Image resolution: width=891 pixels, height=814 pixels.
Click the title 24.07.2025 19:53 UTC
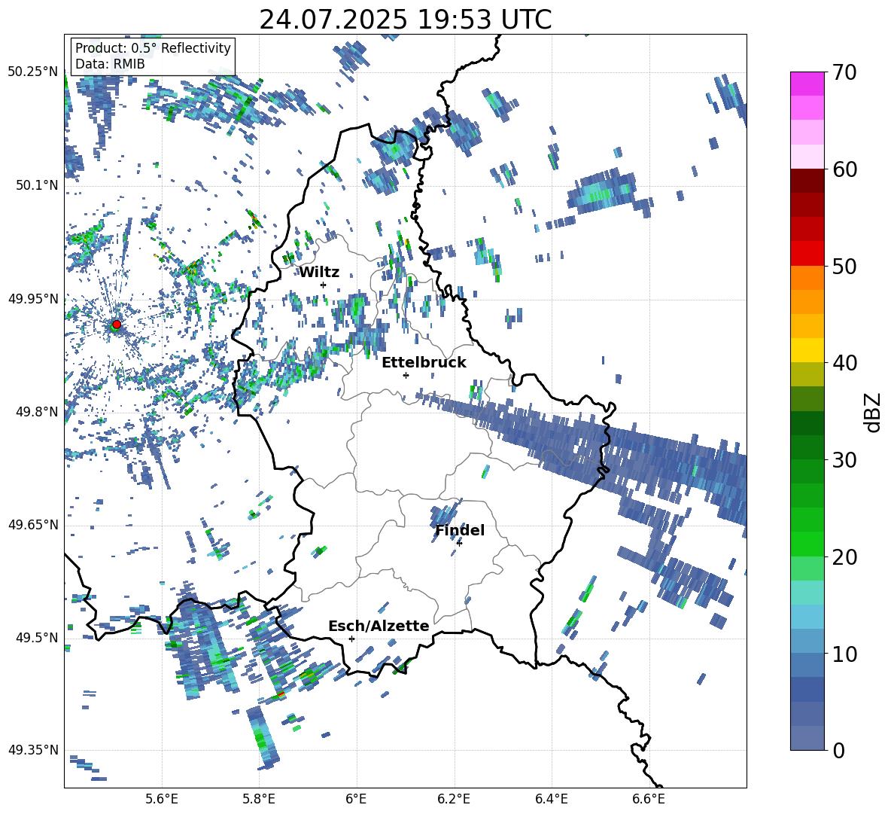coord(405,20)
